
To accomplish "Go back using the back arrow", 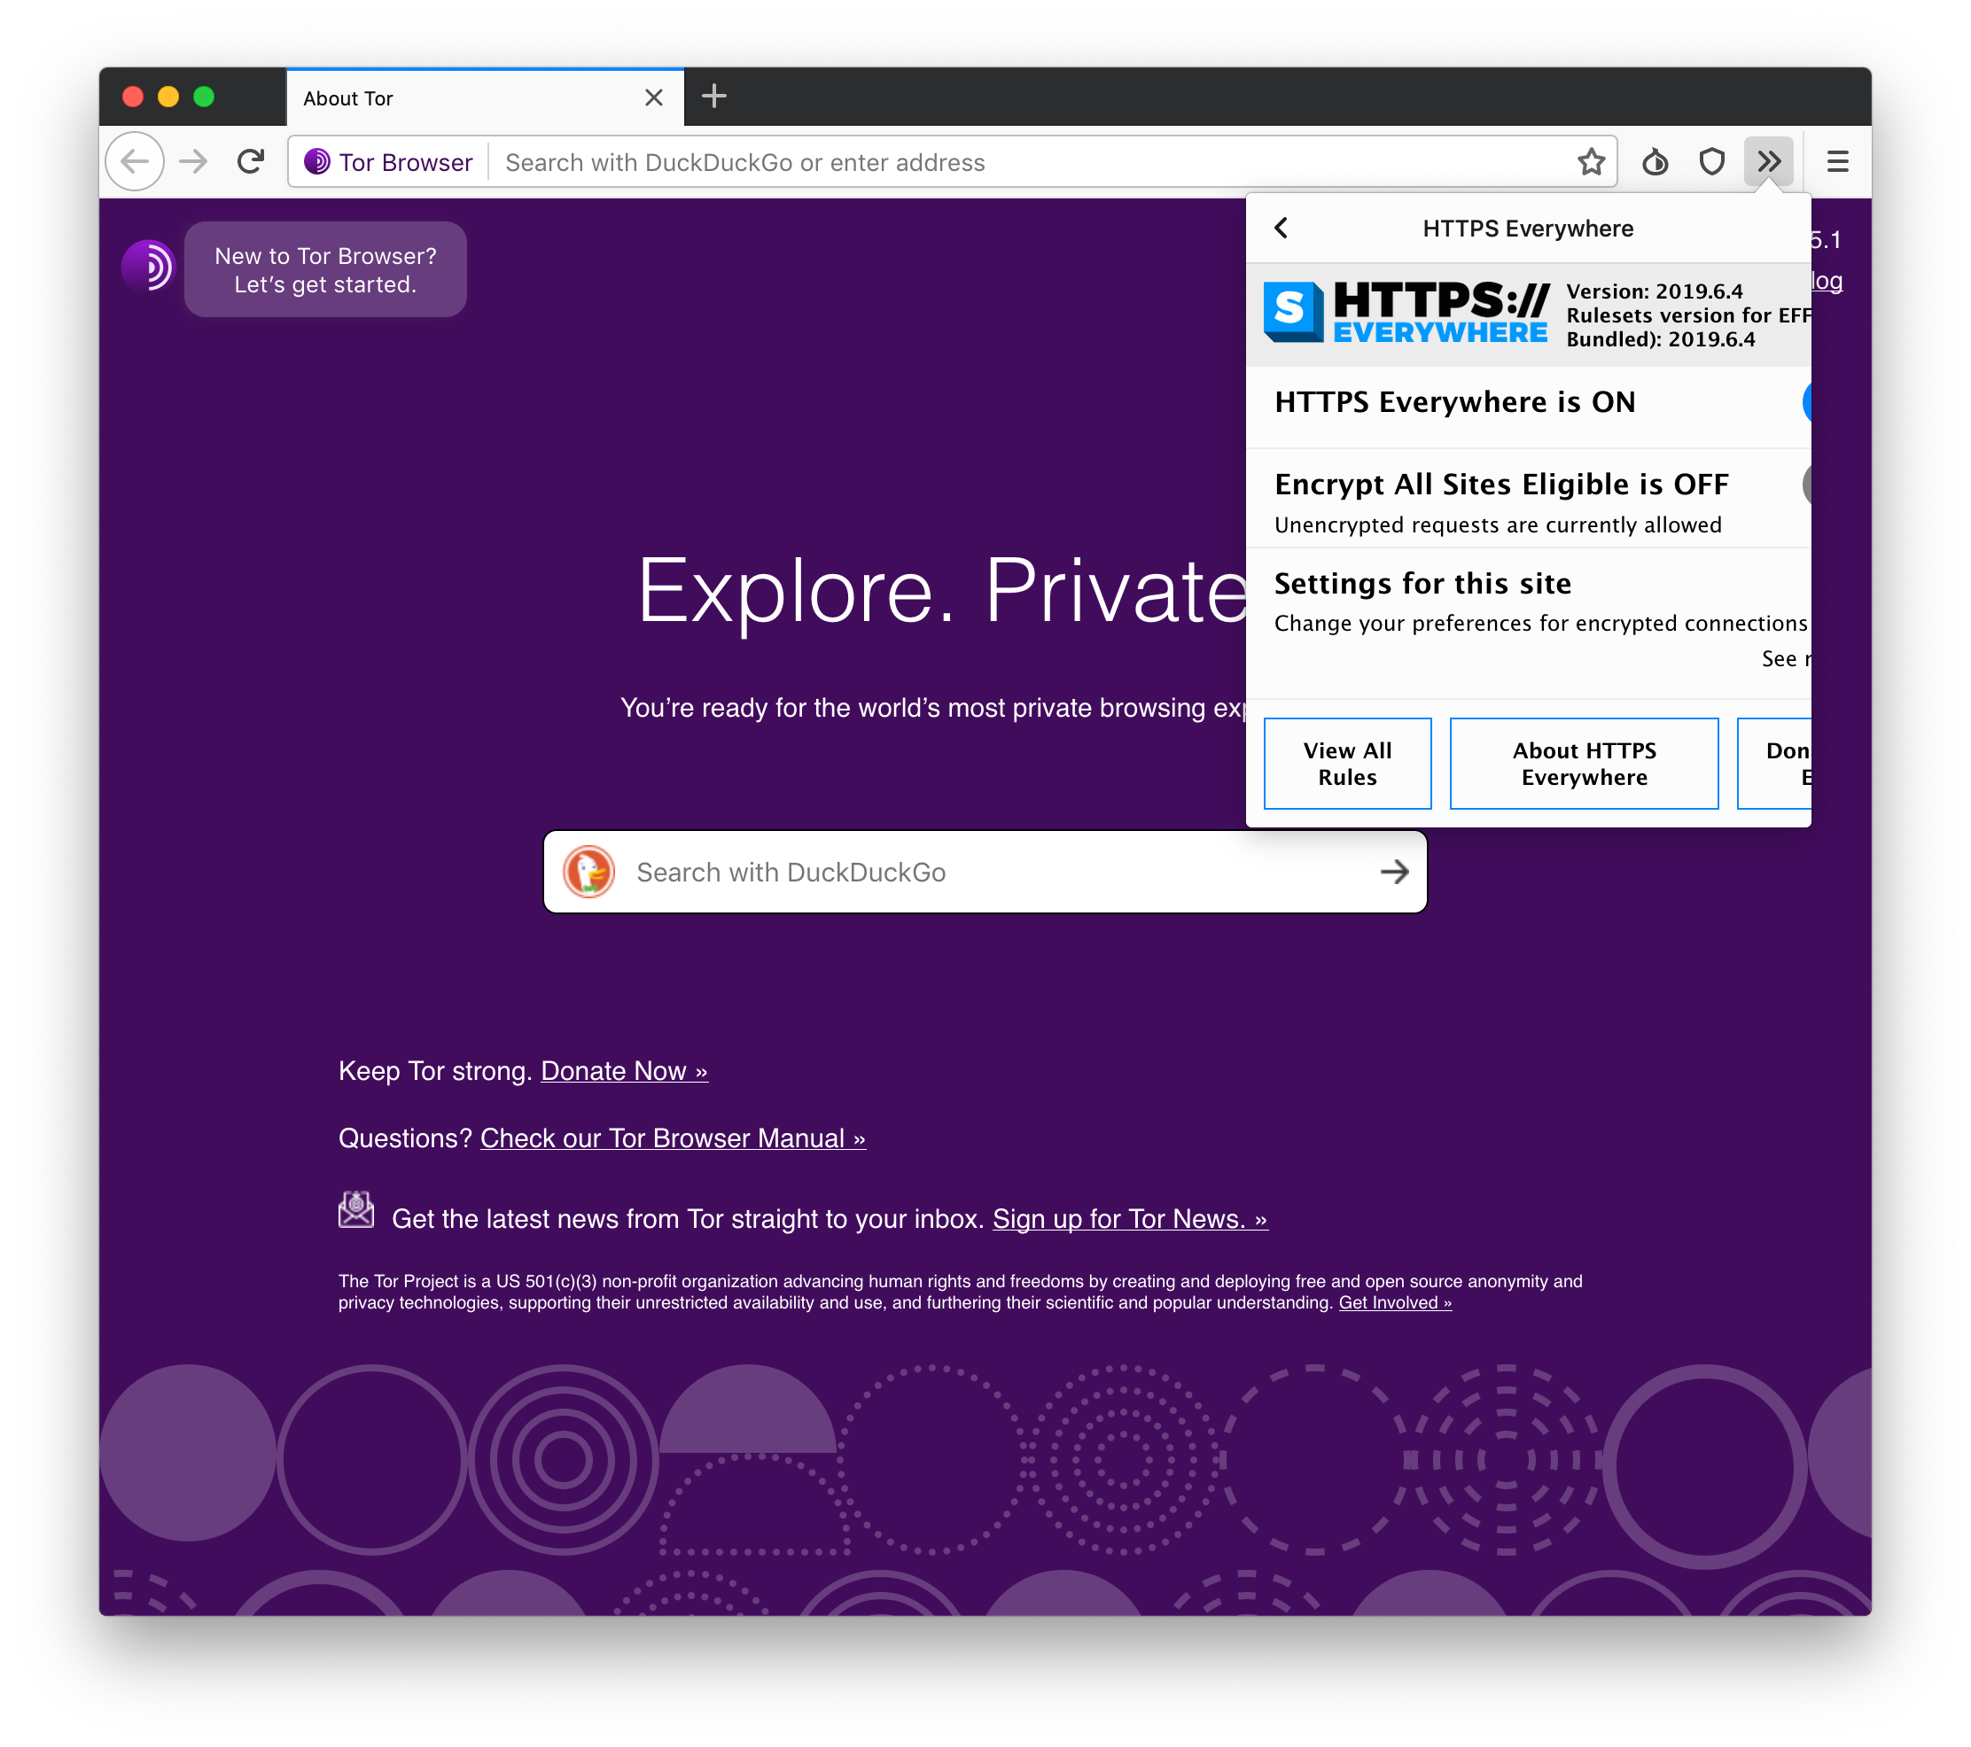I will click(135, 161).
